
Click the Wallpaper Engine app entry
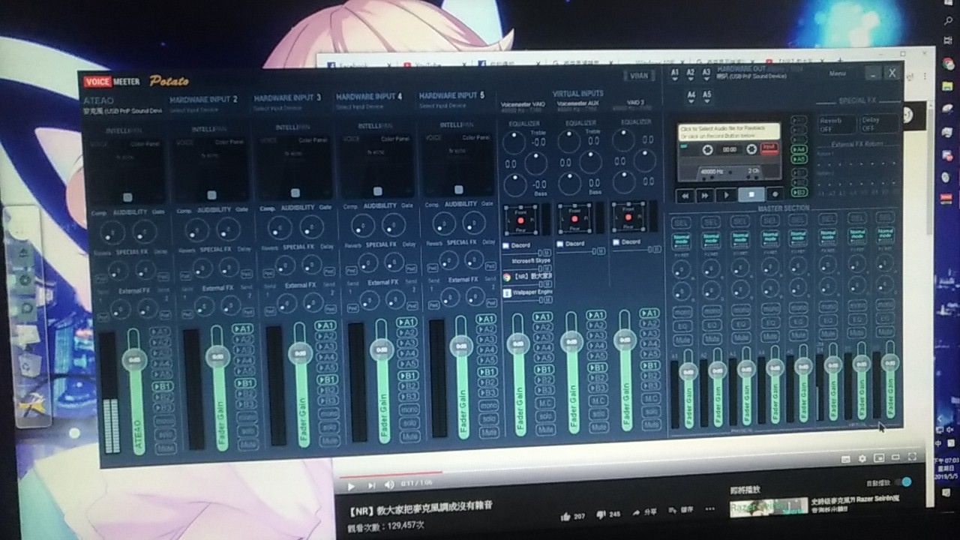pyautogui.click(x=528, y=292)
